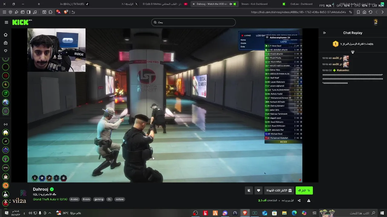
Task: Click the VOD video player area
Action: click(165, 105)
